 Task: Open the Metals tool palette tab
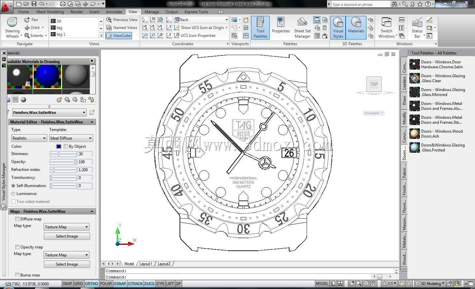point(404,240)
